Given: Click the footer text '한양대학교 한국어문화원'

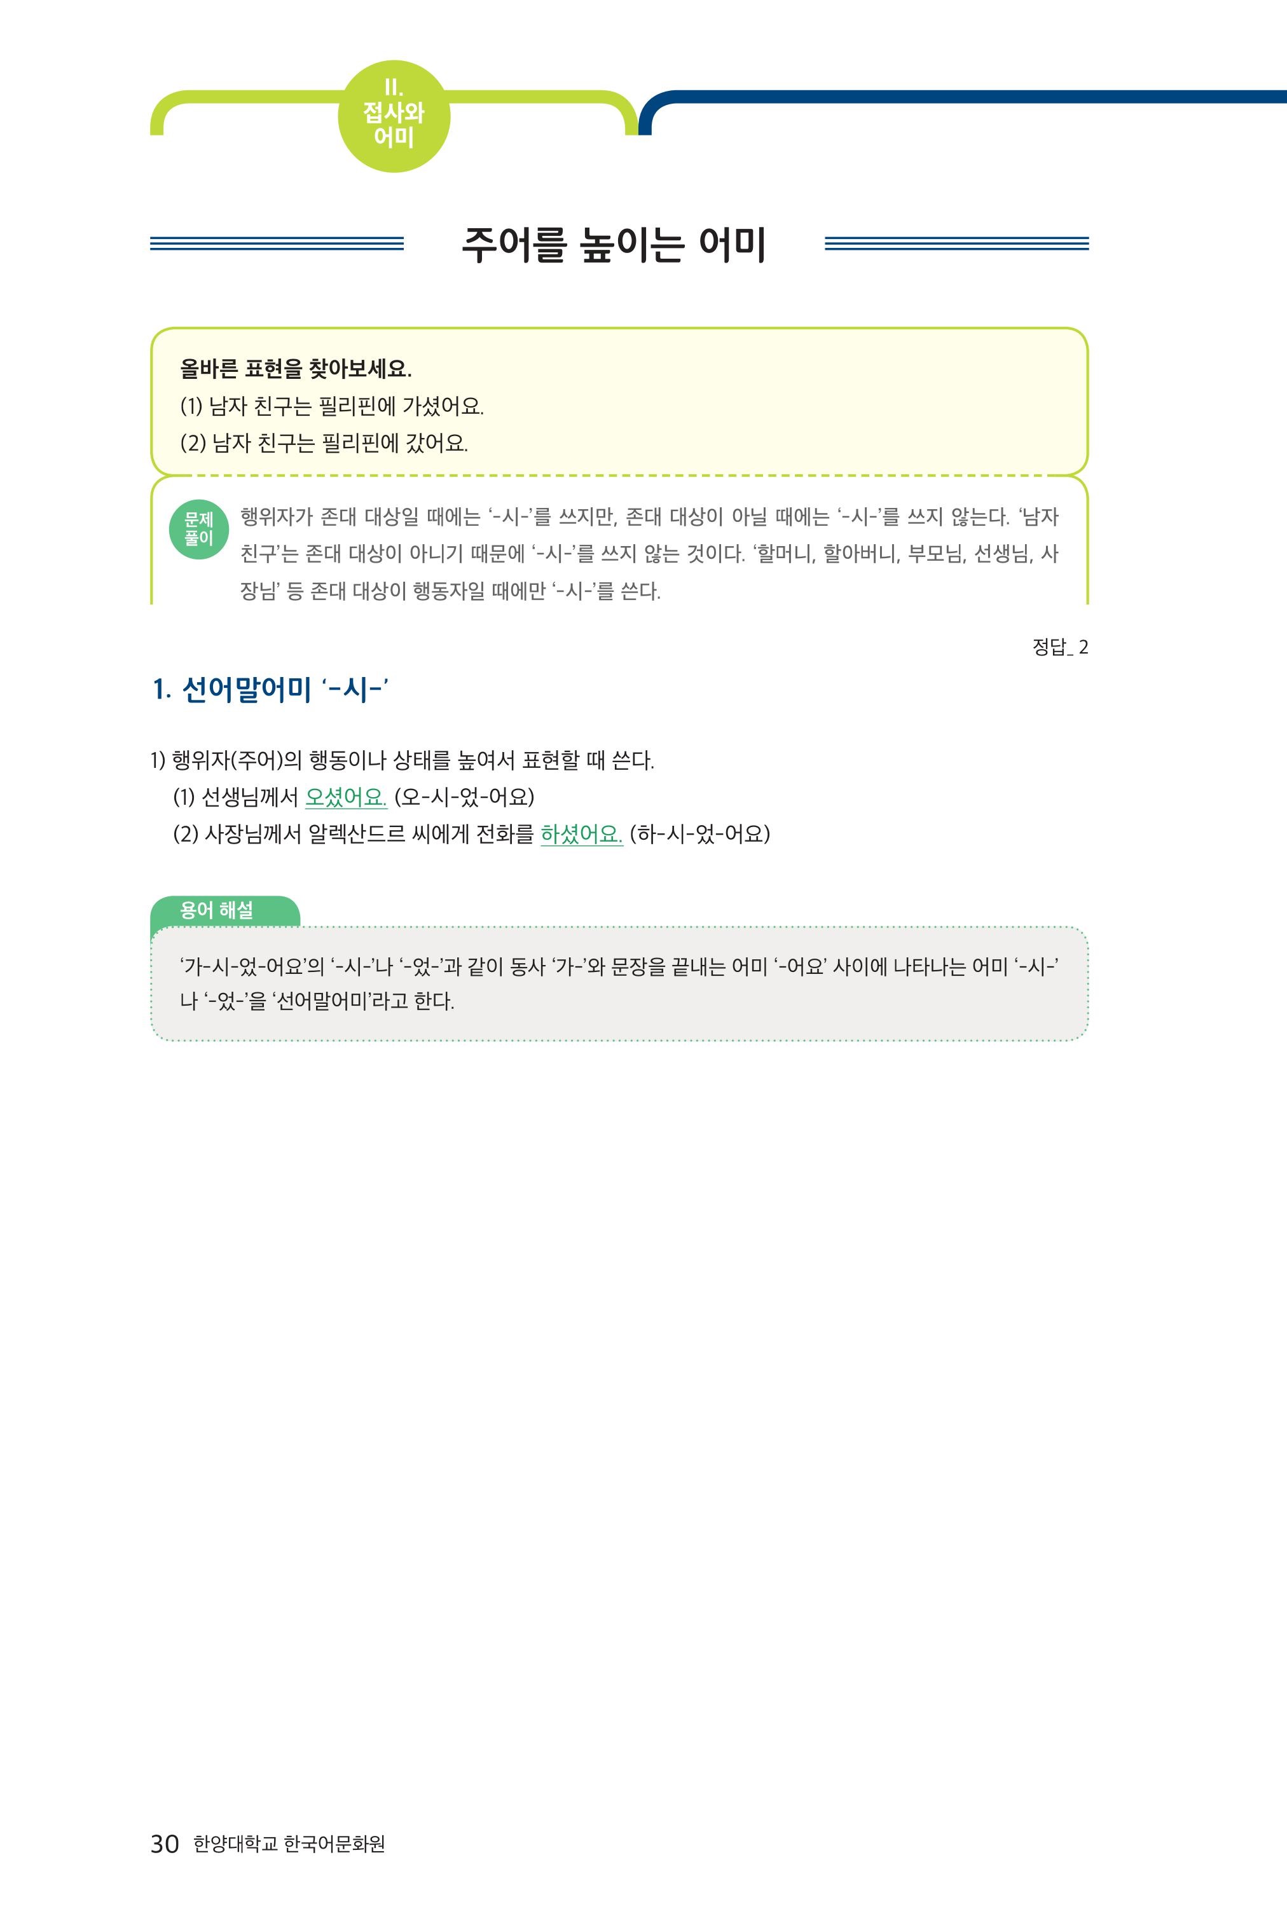Looking at the screenshot, I should (289, 1844).
